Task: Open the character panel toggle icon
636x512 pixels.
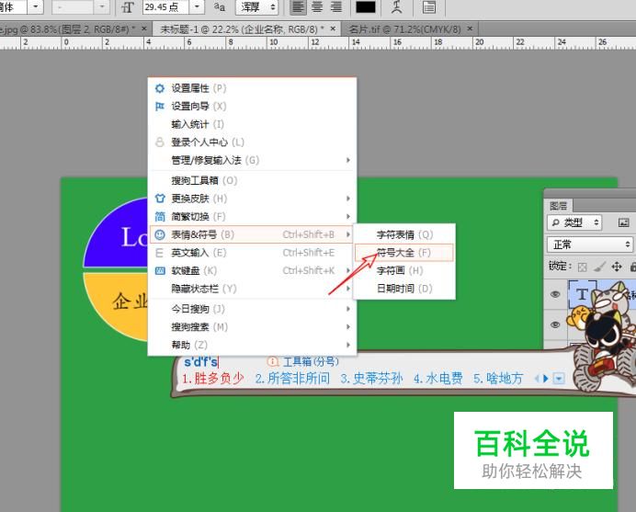Action: point(429,7)
